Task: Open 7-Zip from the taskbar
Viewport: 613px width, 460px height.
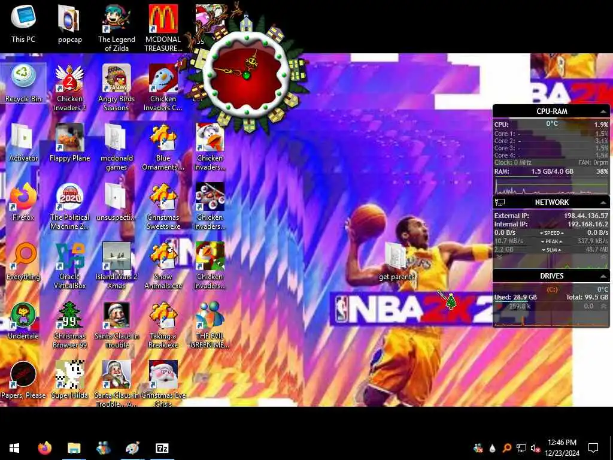Action: click(162, 448)
